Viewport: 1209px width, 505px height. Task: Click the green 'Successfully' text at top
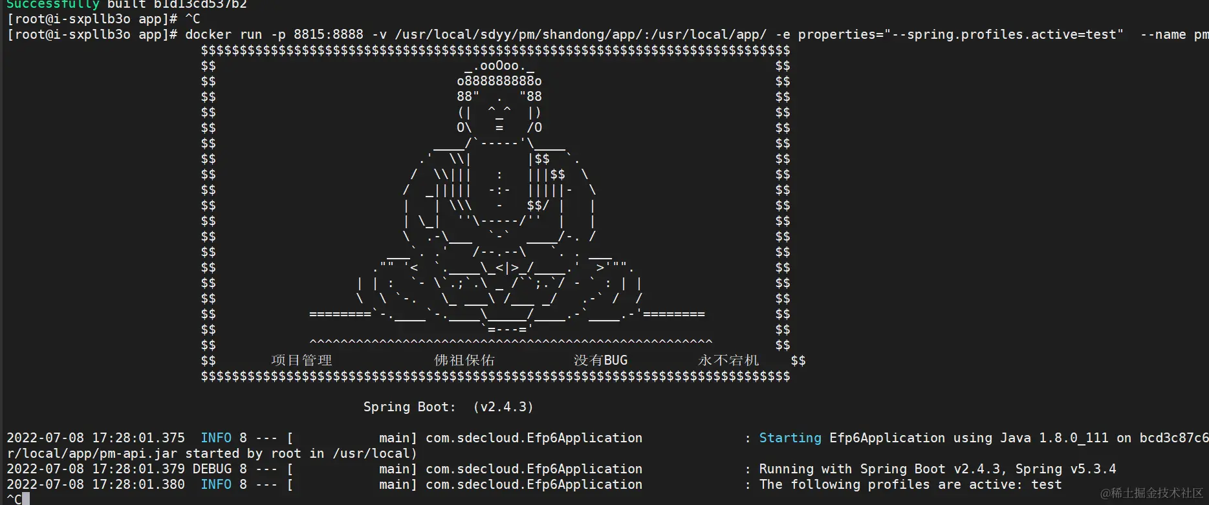point(52,4)
